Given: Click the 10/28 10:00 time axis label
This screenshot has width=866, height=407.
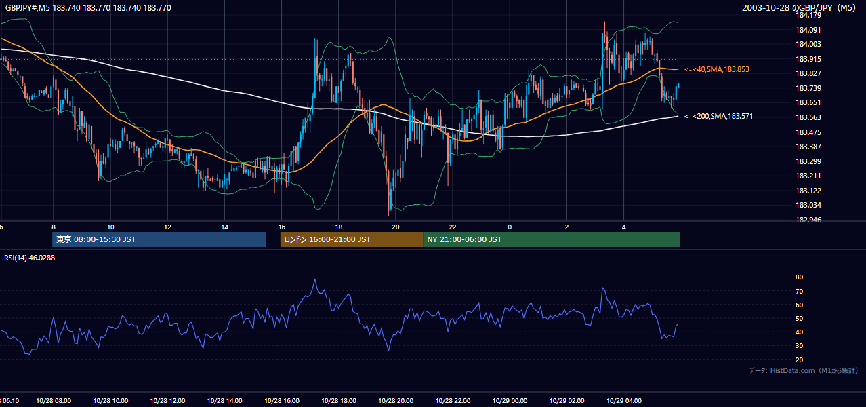Looking at the screenshot, I should 110,401.
